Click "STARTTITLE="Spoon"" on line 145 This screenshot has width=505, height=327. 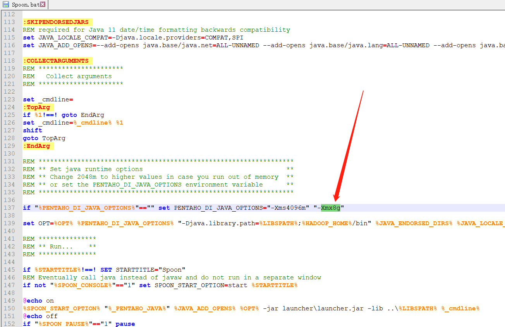(x=150, y=270)
